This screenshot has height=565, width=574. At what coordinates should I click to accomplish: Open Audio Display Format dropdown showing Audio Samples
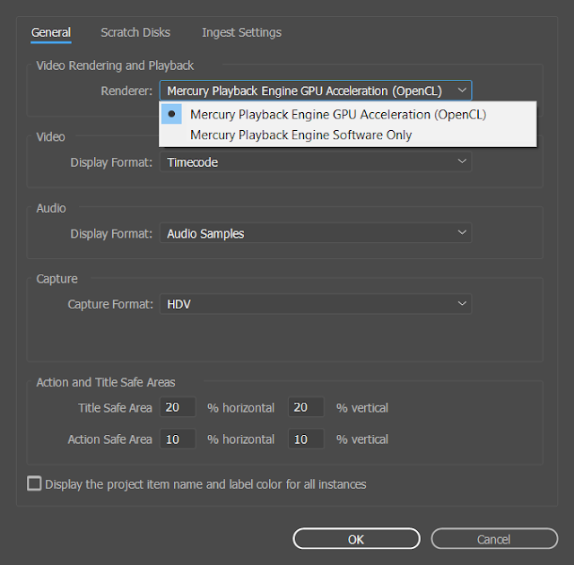click(x=316, y=233)
